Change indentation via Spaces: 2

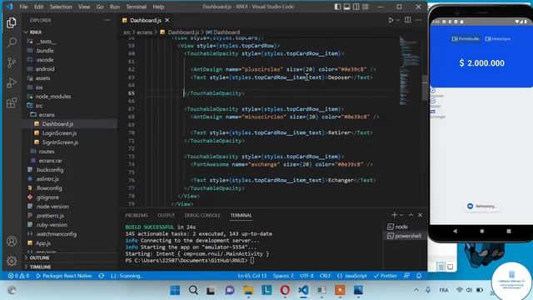click(x=283, y=276)
